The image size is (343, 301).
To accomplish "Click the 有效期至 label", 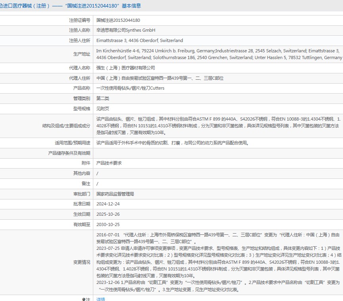I will tap(82, 224).
